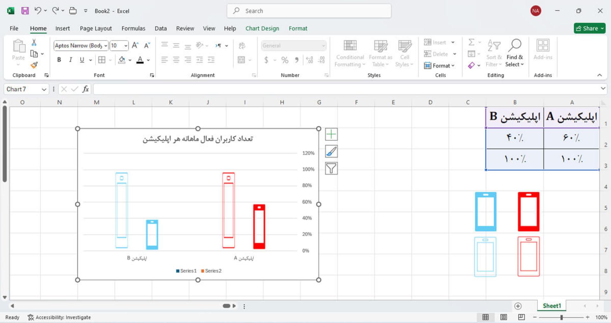Open Customize Quick Access Toolbar dropdown
This screenshot has height=323, width=611.
pos(86,11)
